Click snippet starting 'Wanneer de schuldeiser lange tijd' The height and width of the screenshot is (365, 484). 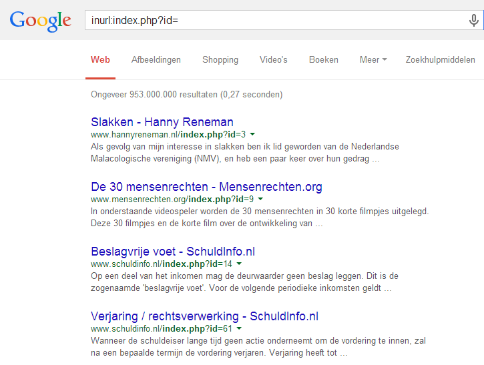pyautogui.click(x=258, y=347)
